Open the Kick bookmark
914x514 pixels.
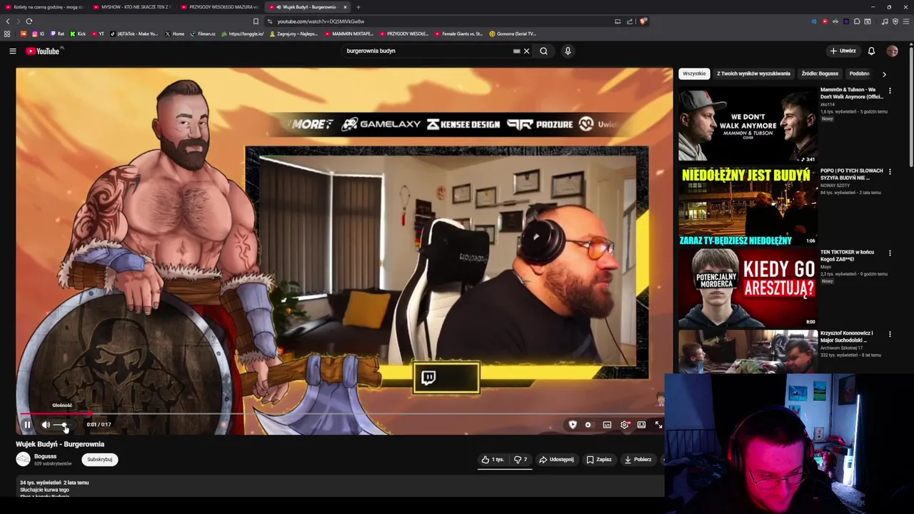78,34
